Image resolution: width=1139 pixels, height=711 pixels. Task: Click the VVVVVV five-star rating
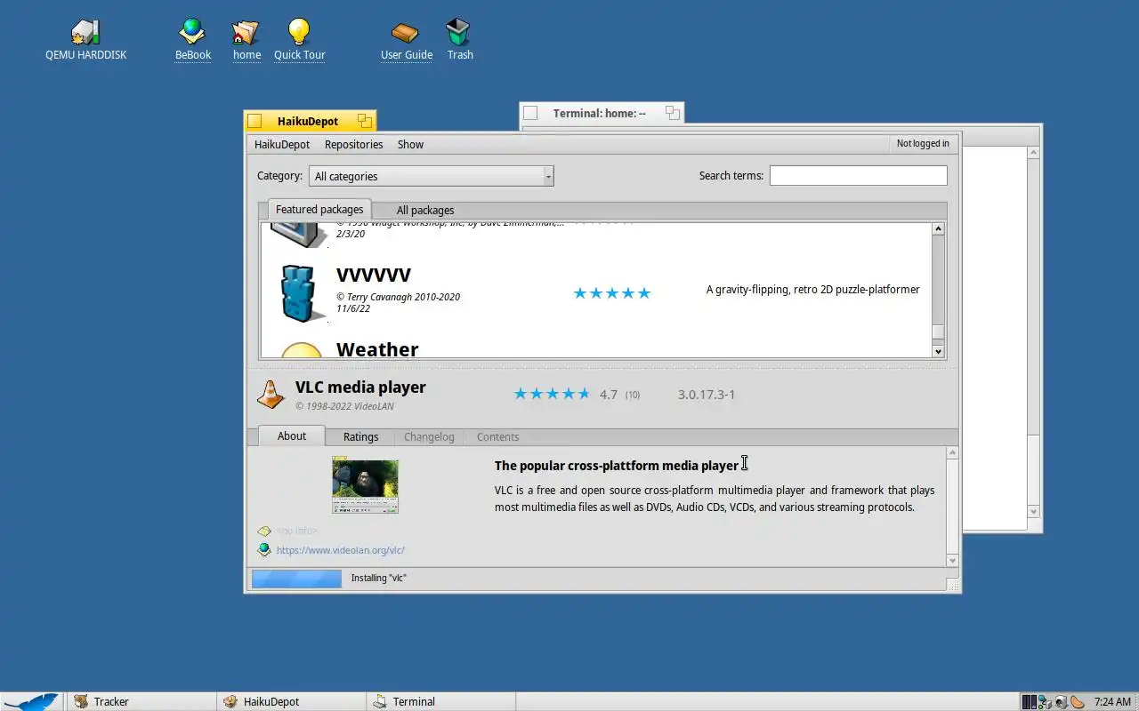[612, 293]
